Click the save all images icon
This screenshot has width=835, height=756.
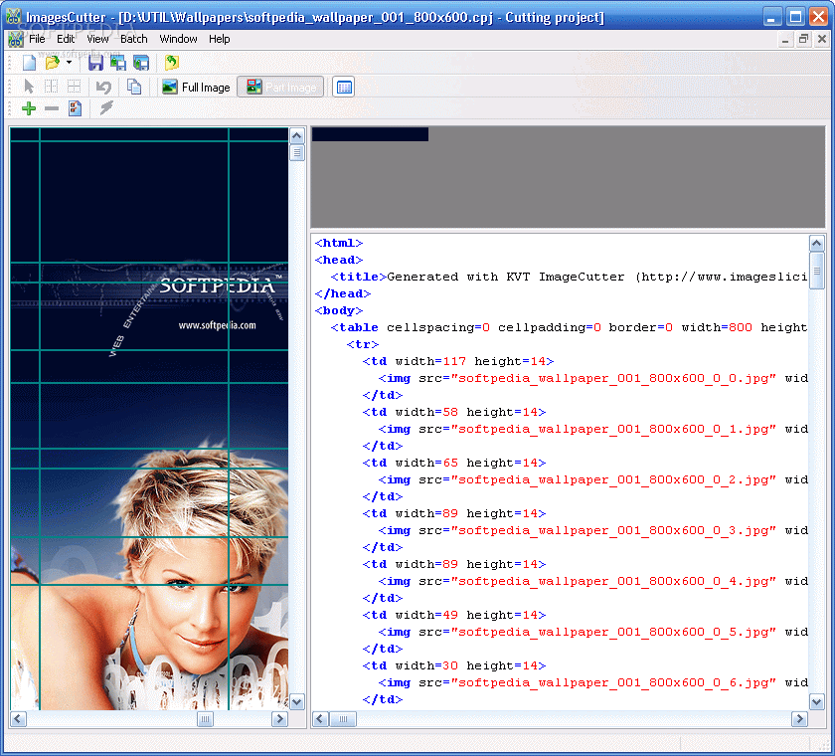tap(141, 63)
